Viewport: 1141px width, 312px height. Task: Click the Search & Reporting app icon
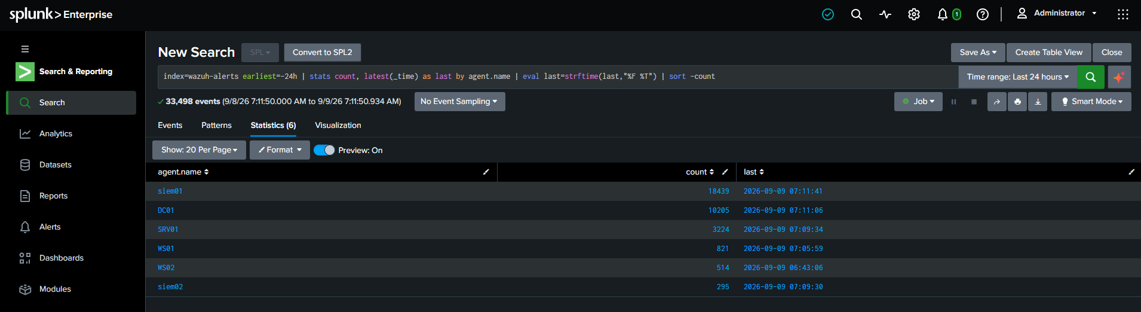[25, 72]
